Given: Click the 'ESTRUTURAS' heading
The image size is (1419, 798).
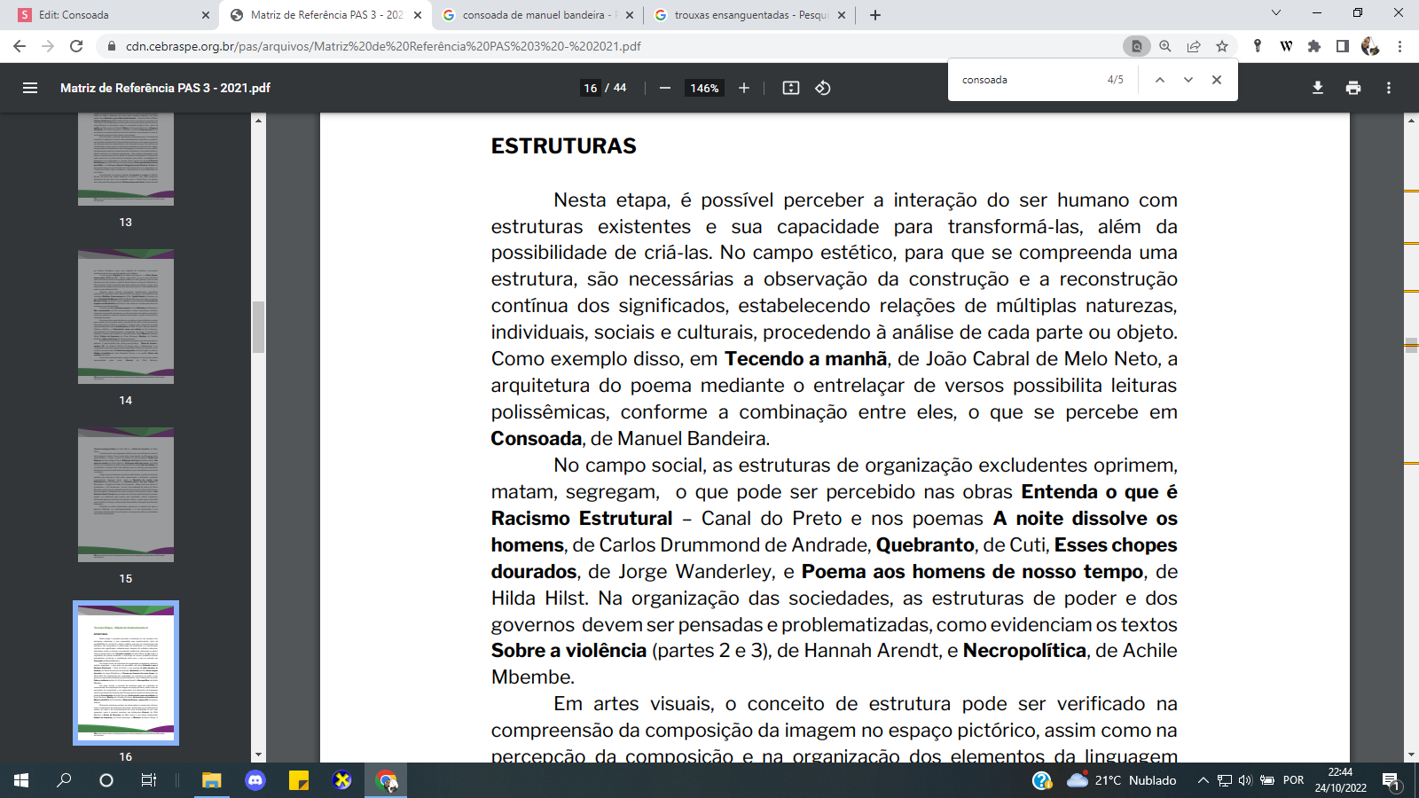Looking at the screenshot, I should (x=564, y=146).
